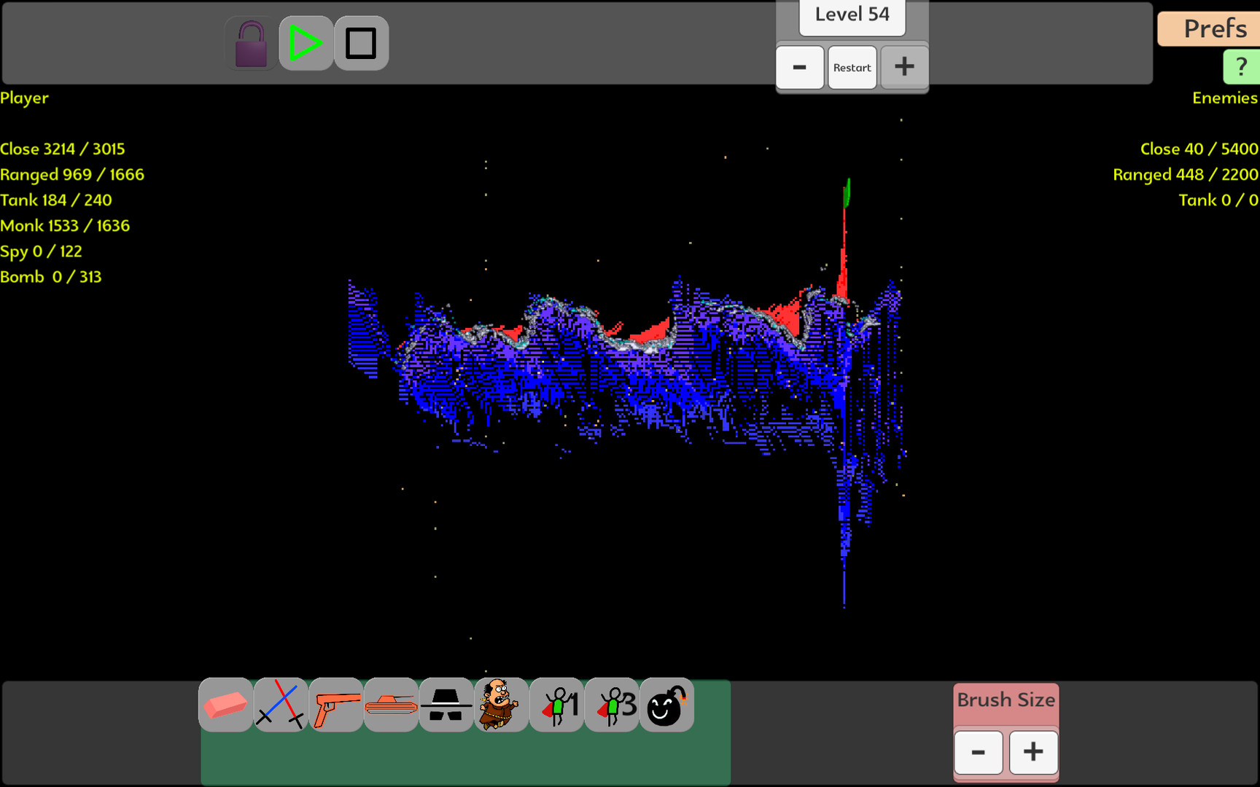The height and width of the screenshot is (787, 1260).
Task: Click the player's Close 3214 / 3015 stat
Action: tap(63, 149)
